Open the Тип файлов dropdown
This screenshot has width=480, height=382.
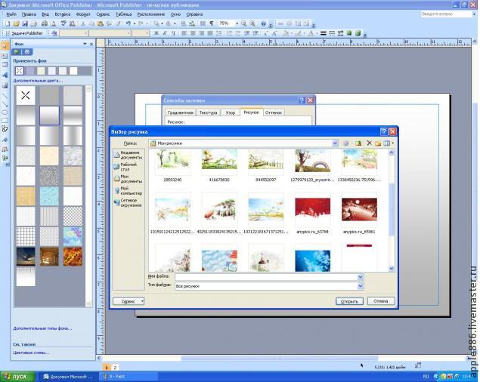coord(360,287)
